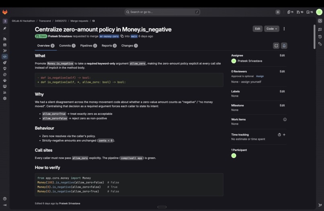
Task: Open the main target branch link
Action: tap(134, 36)
